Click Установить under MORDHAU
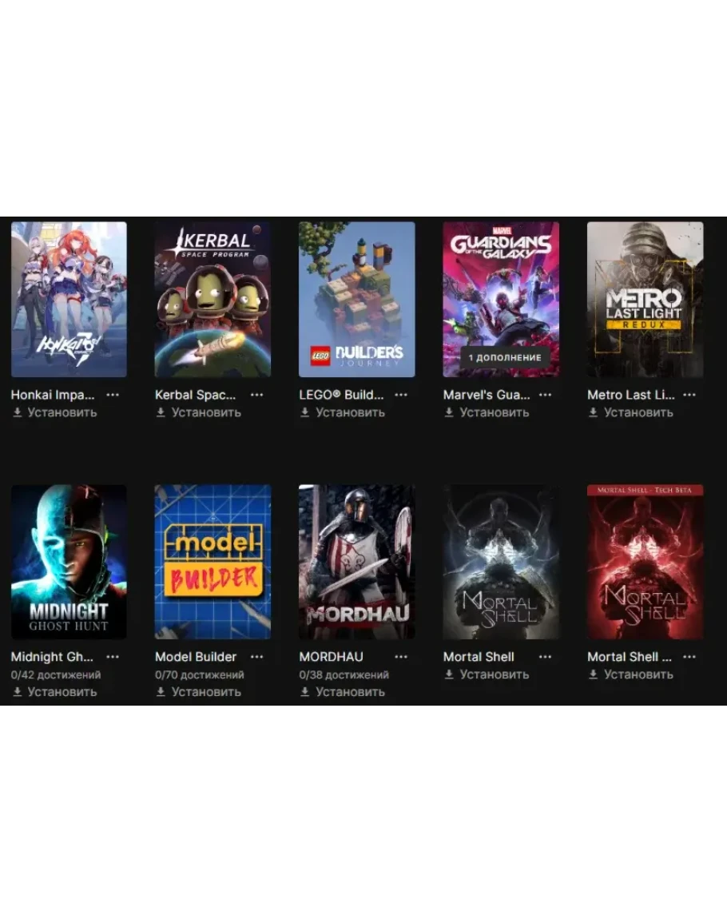The height and width of the screenshot is (923, 727). pos(344,692)
